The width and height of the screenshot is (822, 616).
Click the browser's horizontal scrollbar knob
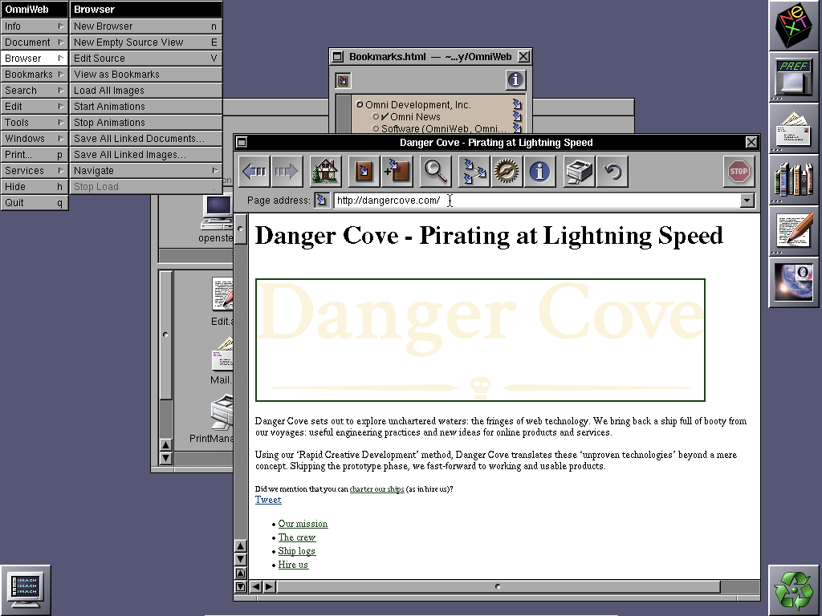[x=498, y=586]
